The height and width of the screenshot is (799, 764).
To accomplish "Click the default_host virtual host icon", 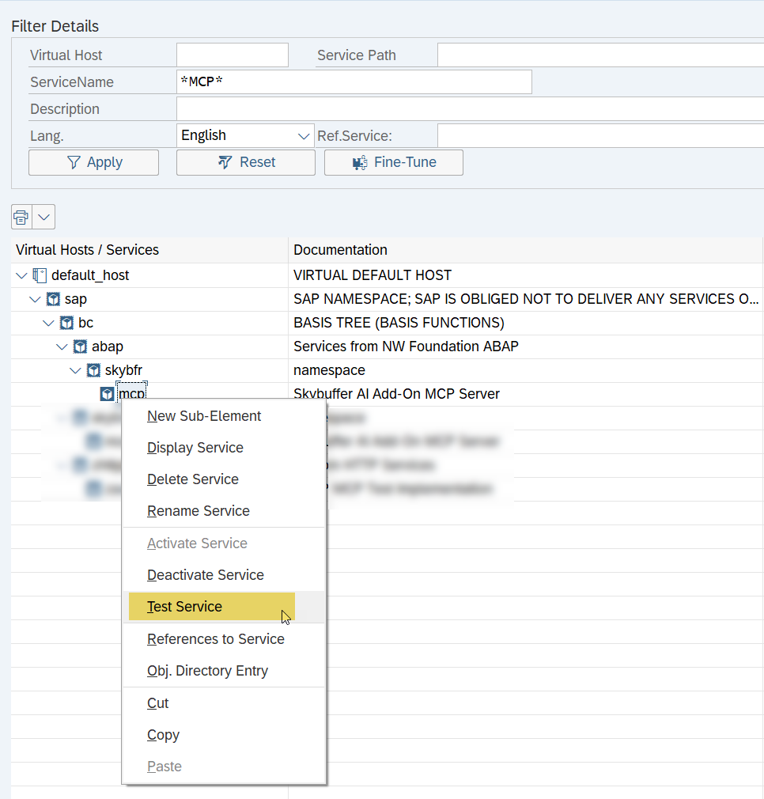I will (x=40, y=275).
